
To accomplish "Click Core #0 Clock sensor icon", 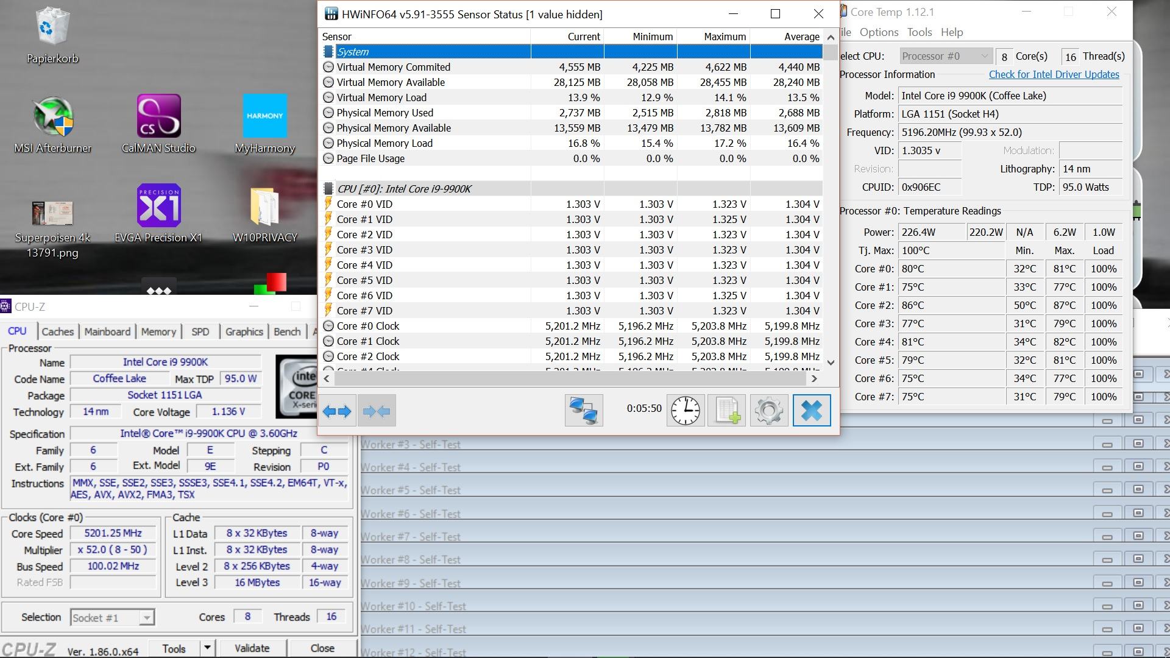I will click(x=328, y=326).
